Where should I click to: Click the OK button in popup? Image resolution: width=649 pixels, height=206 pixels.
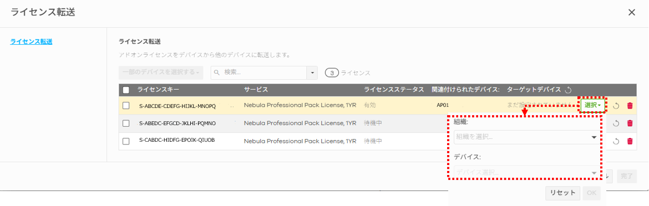(x=591, y=192)
